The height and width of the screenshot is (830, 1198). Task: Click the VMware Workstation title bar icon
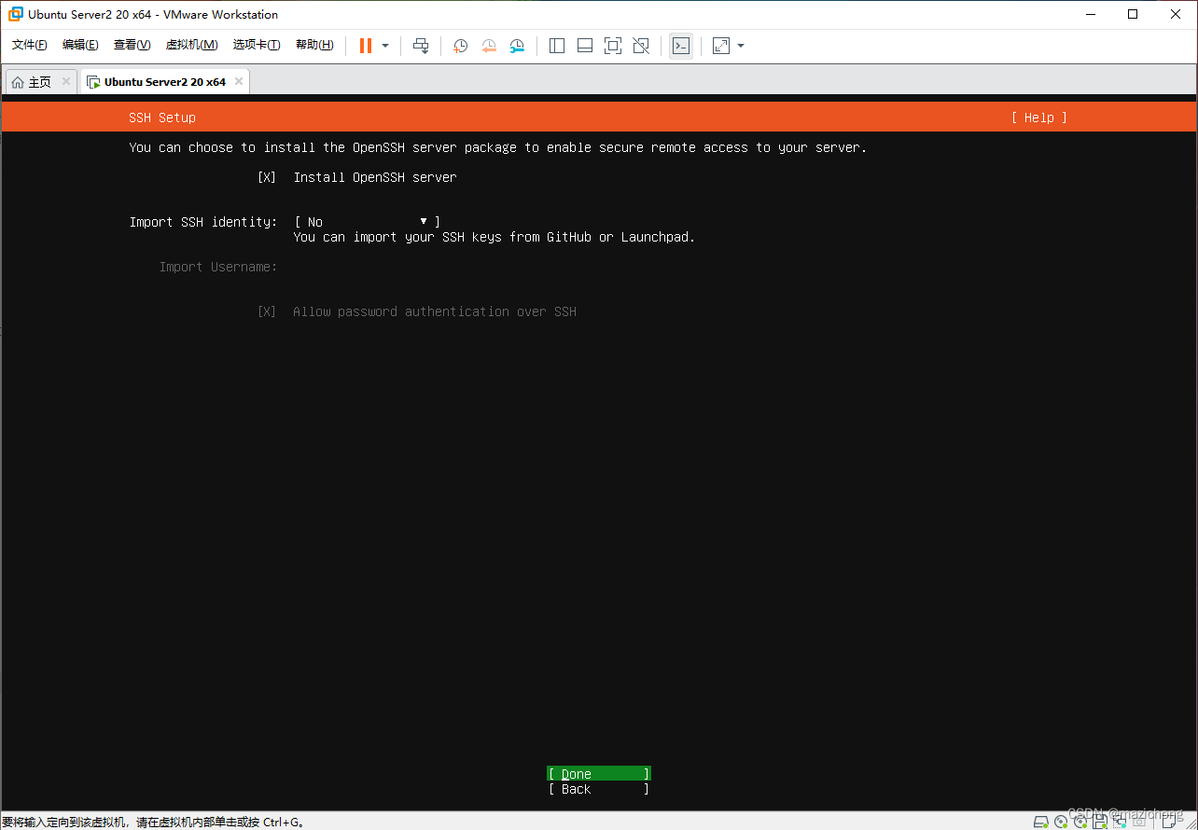(x=16, y=14)
